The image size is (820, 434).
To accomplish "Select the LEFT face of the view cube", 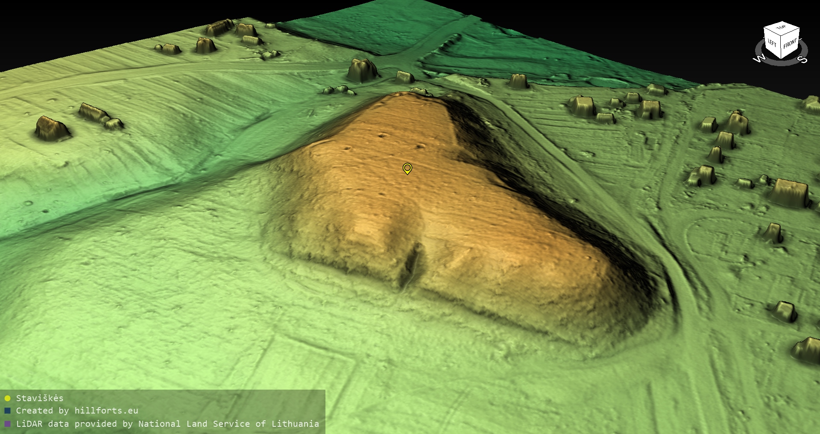I will [772, 43].
